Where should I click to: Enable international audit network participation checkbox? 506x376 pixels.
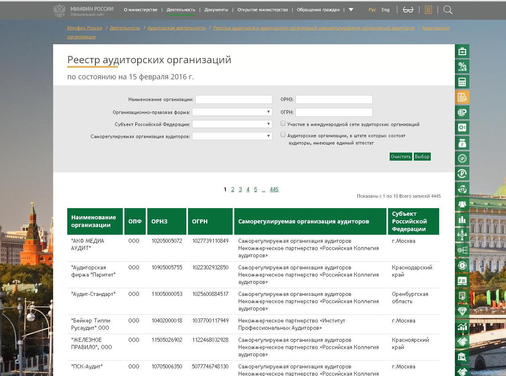(x=283, y=124)
